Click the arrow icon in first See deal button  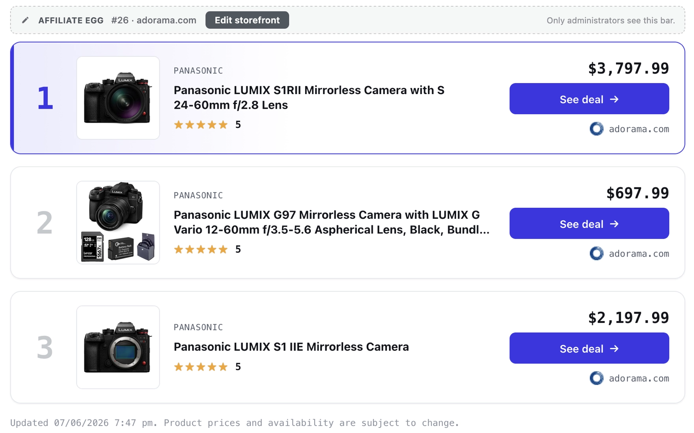click(x=614, y=99)
